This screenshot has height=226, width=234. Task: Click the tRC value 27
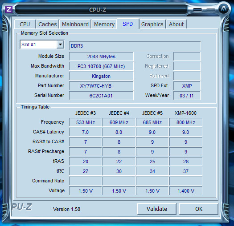coord(86,171)
